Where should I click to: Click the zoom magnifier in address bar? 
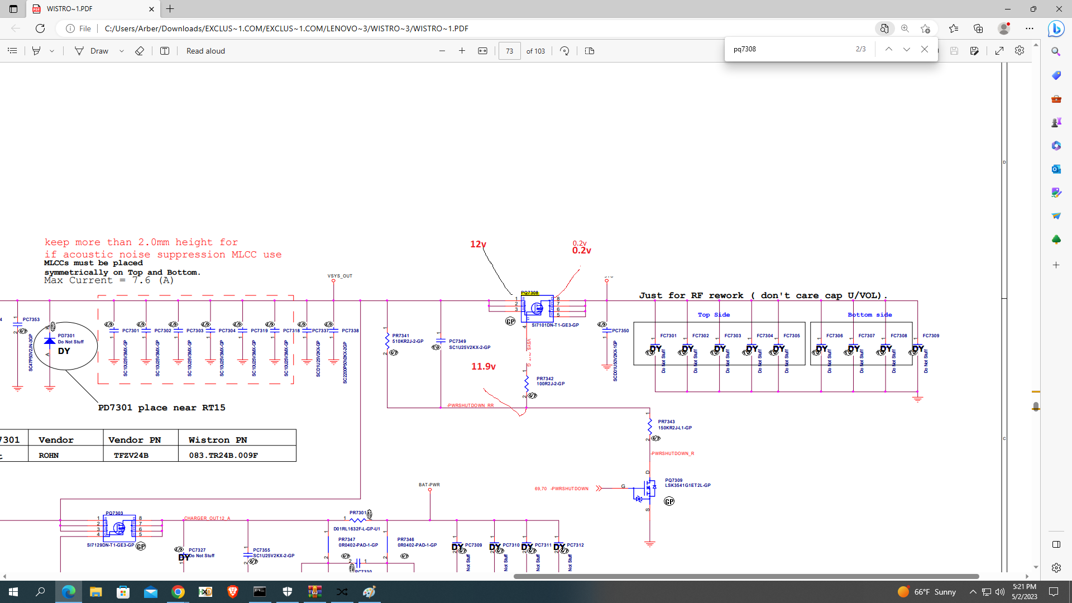(905, 28)
